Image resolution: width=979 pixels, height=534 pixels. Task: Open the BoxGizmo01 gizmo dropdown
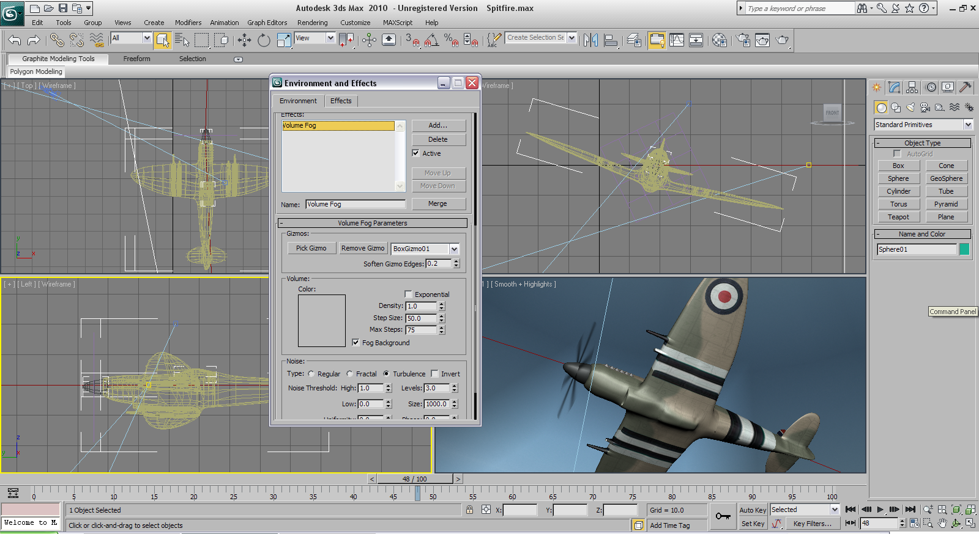(454, 249)
